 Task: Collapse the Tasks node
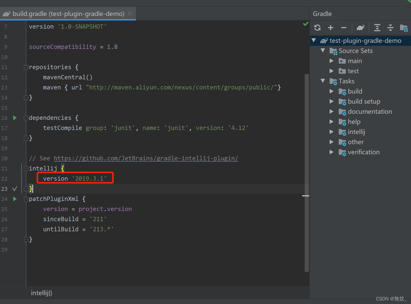[323, 81]
